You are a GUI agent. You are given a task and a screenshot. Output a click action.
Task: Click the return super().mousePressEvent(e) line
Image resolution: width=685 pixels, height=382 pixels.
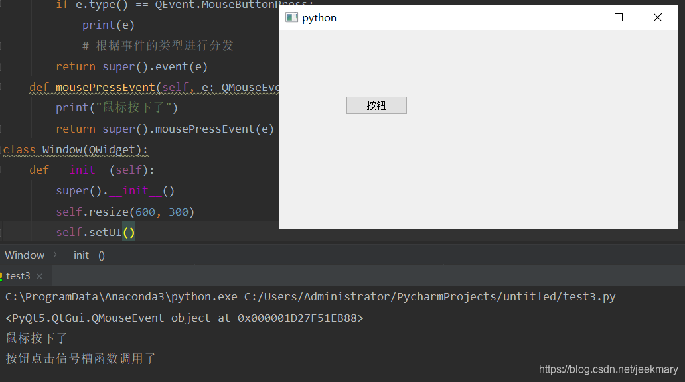(x=165, y=129)
